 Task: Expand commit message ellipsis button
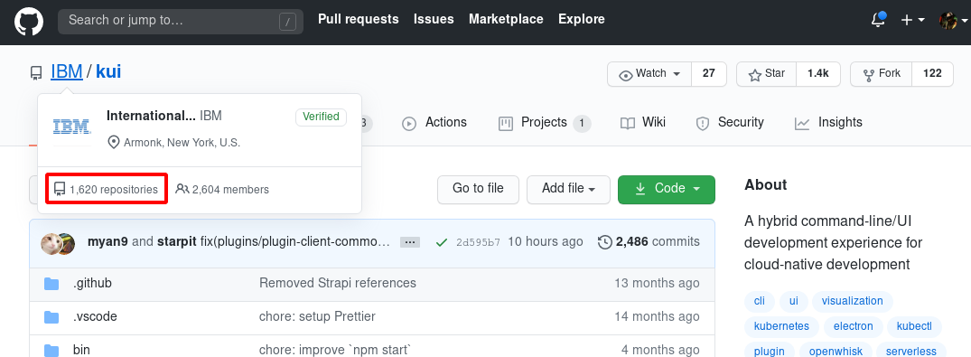(x=410, y=242)
